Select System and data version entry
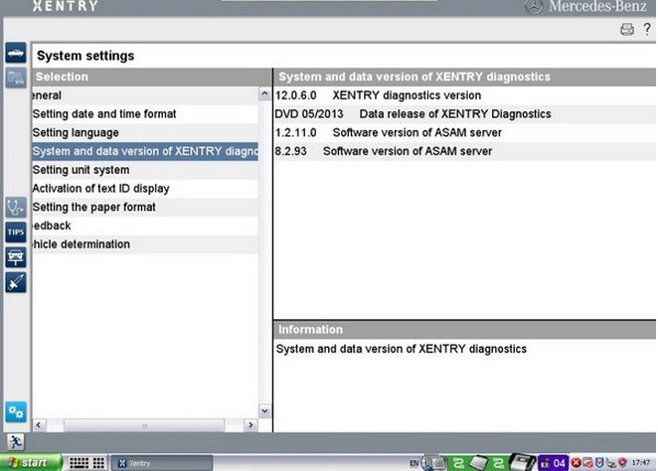The height and width of the screenshot is (471, 658). click(x=145, y=151)
